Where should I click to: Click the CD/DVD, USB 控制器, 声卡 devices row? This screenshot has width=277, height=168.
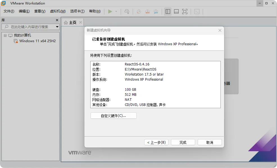pyautogui.click(x=145, y=105)
